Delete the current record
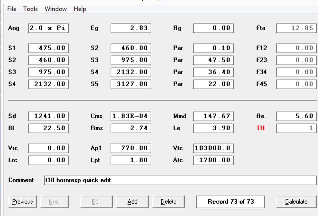 [x=168, y=202]
